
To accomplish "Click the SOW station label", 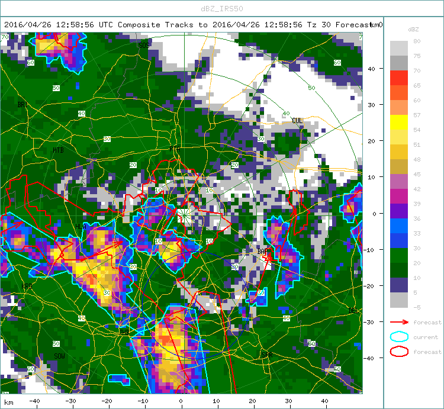I will (x=59, y=356).
